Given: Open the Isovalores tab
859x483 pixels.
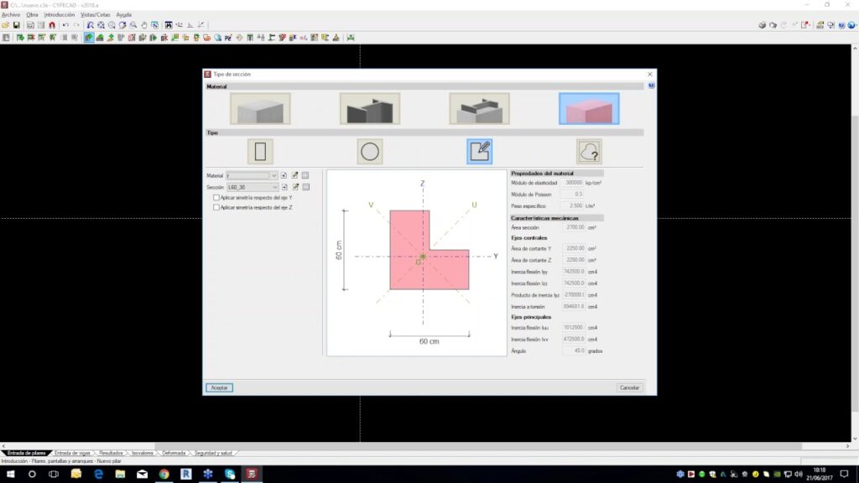Looking at the screenshot, I should (x=143, y=453).
